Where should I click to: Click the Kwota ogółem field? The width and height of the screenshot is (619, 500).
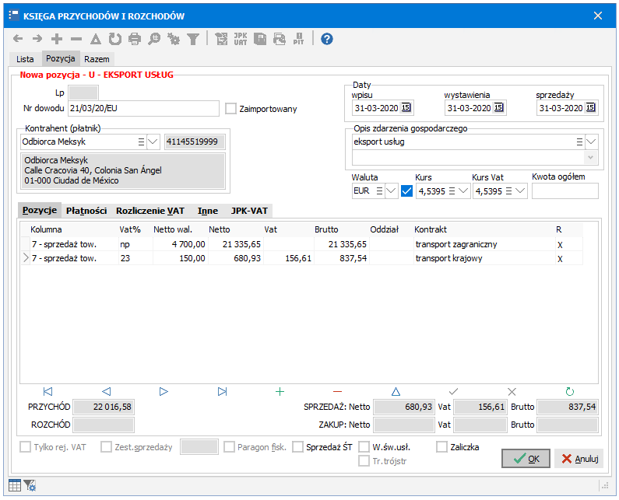[565, 191]
